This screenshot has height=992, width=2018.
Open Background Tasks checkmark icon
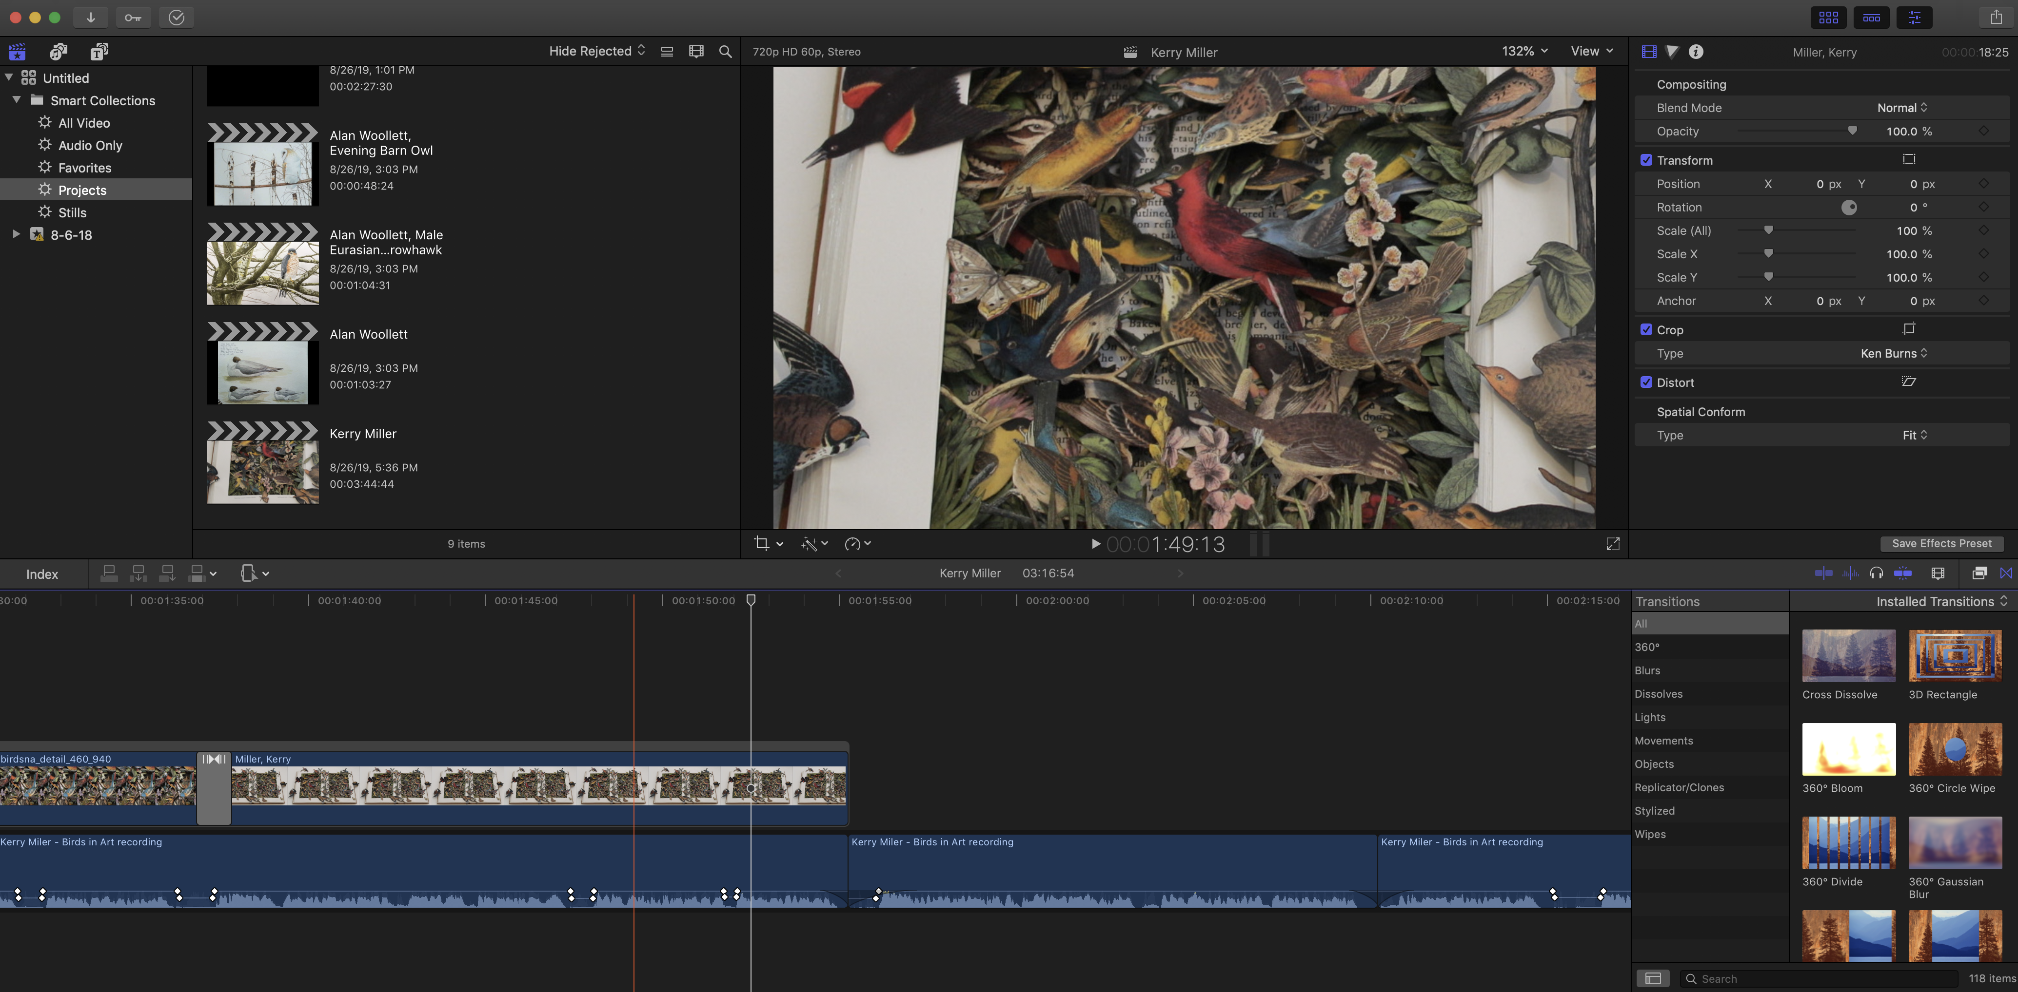coord(176,17)
